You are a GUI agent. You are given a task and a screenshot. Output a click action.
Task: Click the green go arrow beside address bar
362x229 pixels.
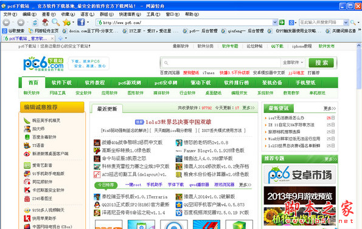coord(282,22)
